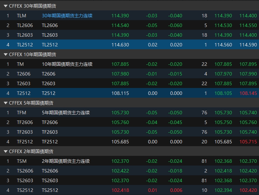Click the 114.560 bid price of TL2512
This screenshot has width=259, height=195.
pyautogui.click(x=223, y=45)
